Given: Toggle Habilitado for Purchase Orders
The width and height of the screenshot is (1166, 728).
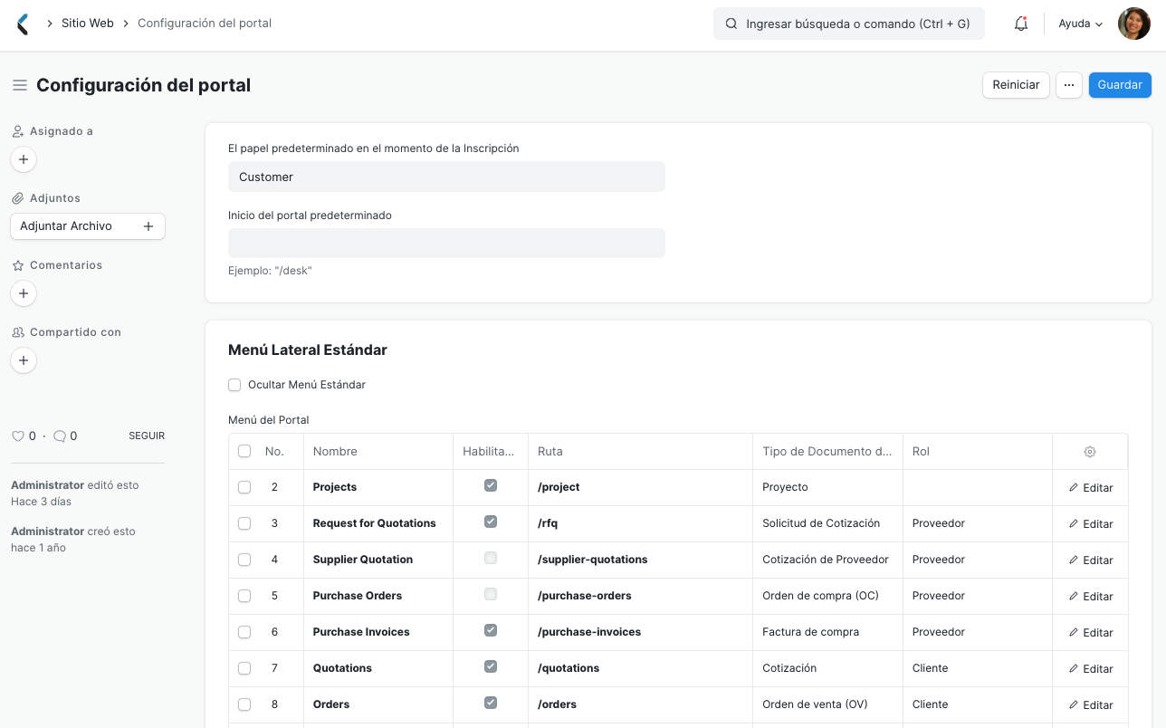Looking at the screenshot, I should pos(491,594).
